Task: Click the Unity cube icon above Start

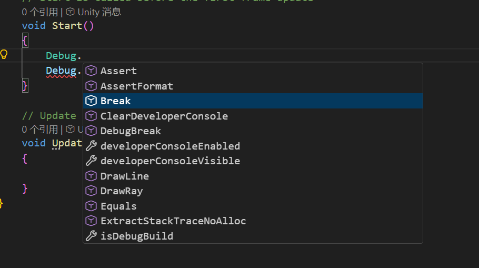Action: (70, 12)
